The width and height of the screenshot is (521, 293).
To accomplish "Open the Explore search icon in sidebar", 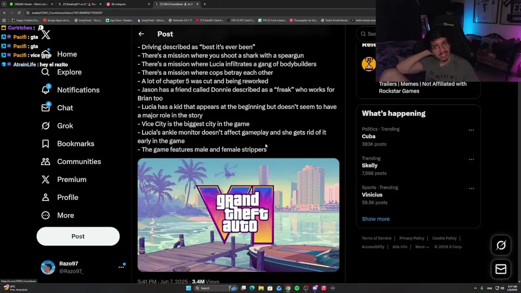I will [x=46, y=72].
